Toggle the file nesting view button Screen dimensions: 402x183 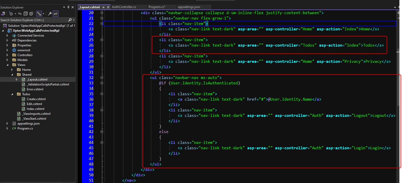tap(39, 14)
